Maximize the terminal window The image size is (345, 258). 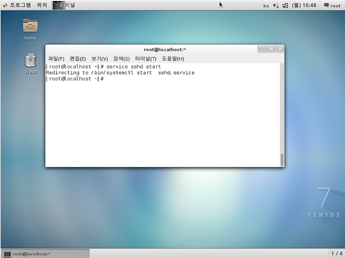coord(271,49)
